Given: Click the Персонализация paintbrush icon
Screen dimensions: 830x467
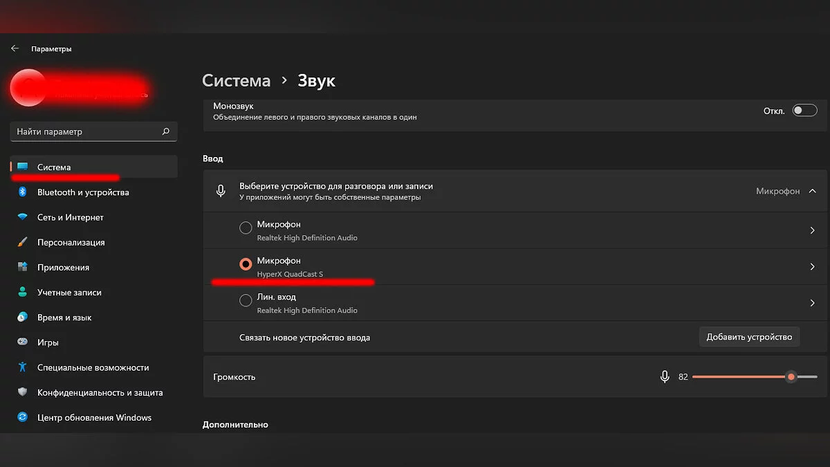Looking at the screenshot, I should [23, 242].
